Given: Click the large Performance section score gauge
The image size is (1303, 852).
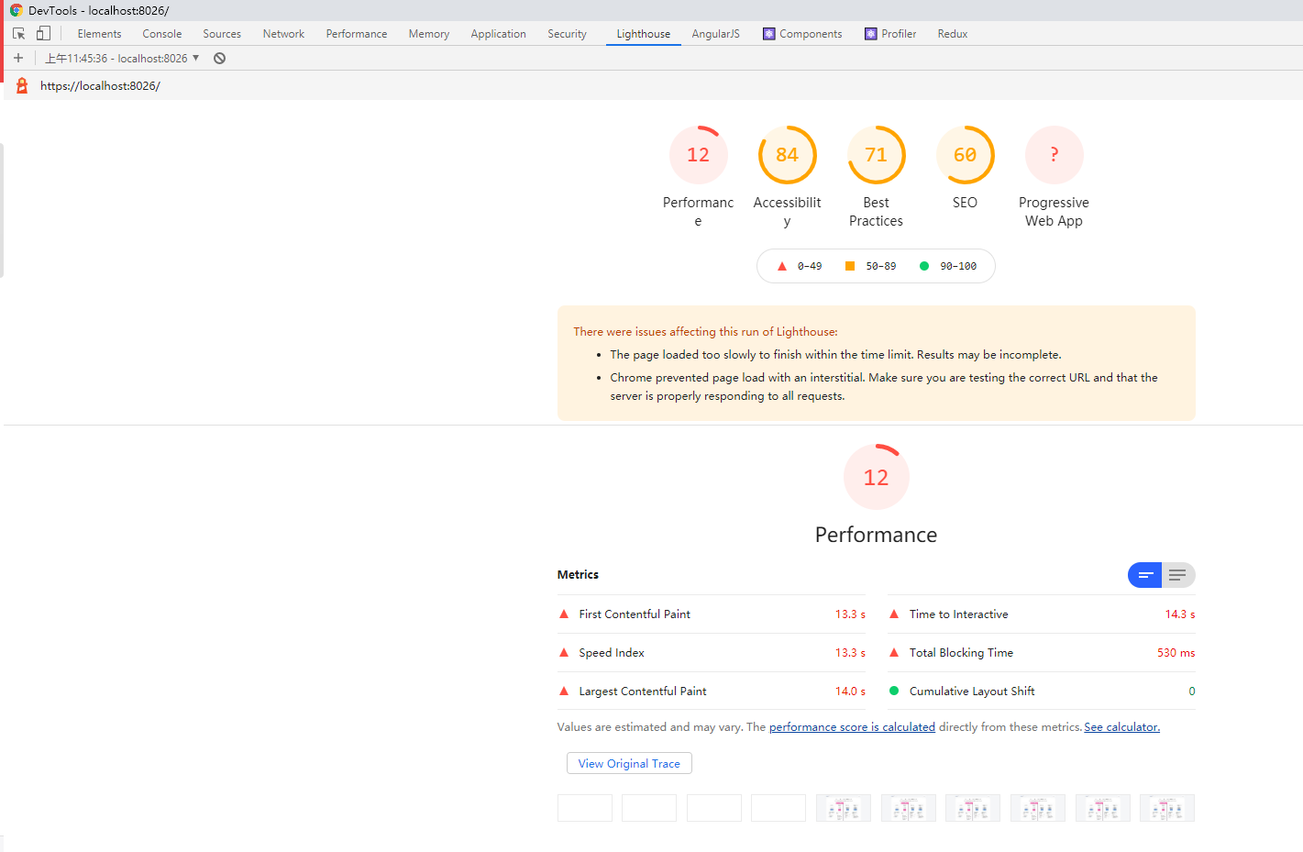Looking at the screenshot, I should pyautogui.click(x=877, y=477).
